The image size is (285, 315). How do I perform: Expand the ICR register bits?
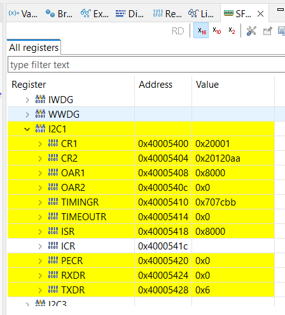pyautogui.click(x=40, y=246)
